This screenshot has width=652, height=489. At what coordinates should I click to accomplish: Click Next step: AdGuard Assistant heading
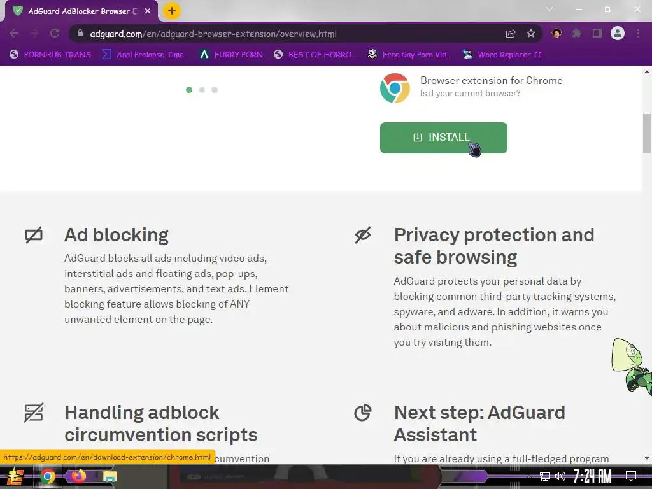pyautogui.click(x=479, y=423)
